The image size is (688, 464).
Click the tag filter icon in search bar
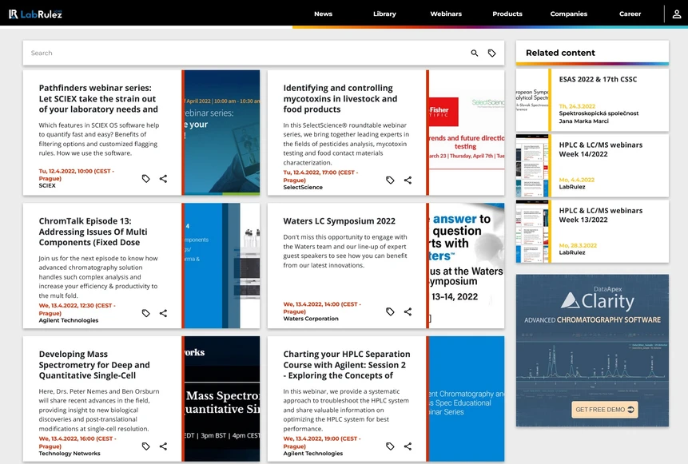492,53
